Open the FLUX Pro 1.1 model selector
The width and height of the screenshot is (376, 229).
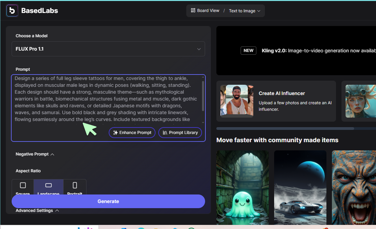(x=108, y=49)
